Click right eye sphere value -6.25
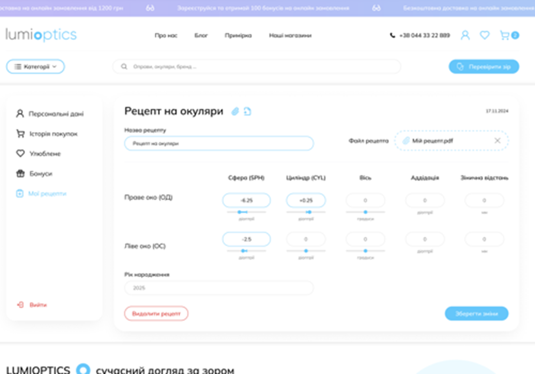This screenshot has height=374, width=535. pos(247,200)
